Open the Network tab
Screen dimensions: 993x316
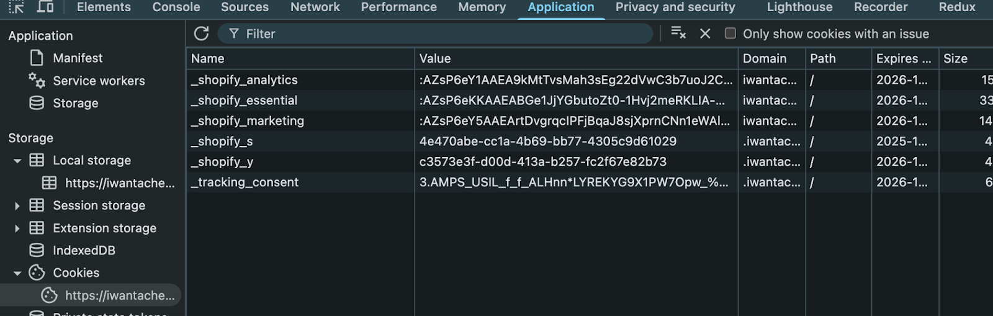pos(315,7)
